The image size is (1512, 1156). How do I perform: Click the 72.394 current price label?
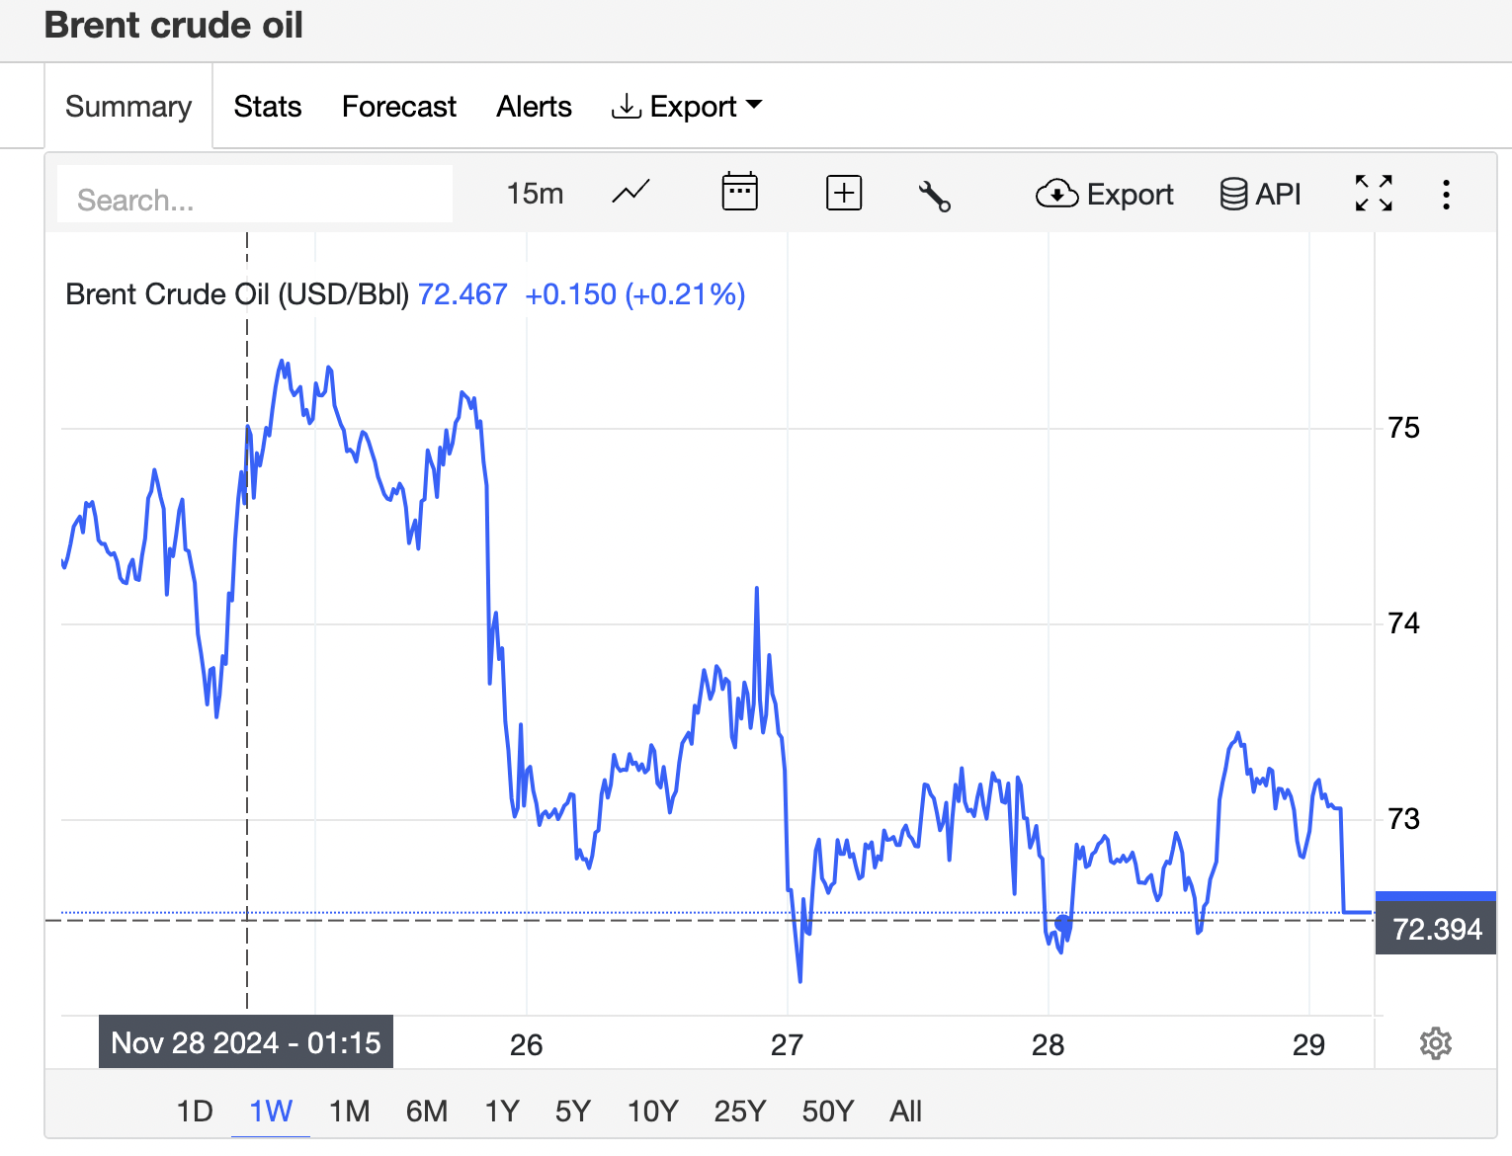coord(1436,928)
